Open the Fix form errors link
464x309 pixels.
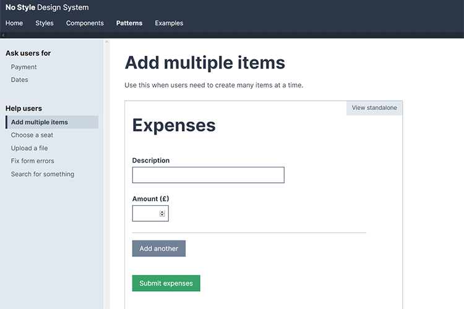pos(33,161)
